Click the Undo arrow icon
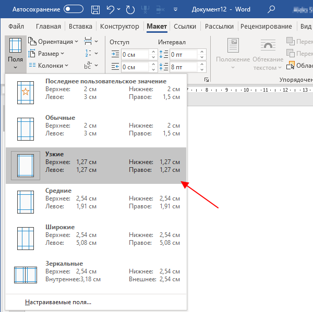Screen dimensions: 313x312 tap(111, 9)
